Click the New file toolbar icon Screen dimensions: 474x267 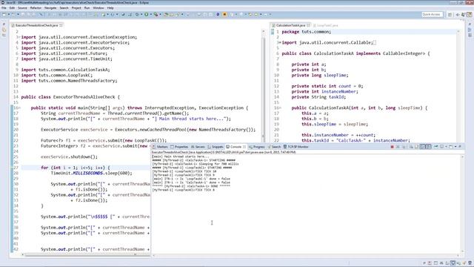tap(4, 14)
